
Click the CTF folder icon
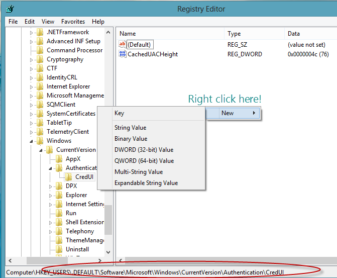tap(40, 68)
